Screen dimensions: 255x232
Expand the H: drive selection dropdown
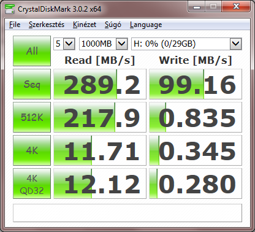click(235, 44)
